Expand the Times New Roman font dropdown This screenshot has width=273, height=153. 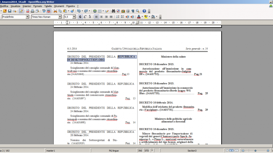[x=61, y=17]
